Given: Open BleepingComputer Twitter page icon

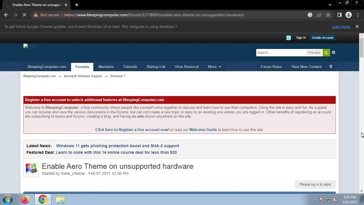Looking at the screenshot, I should tap(289, 38).
